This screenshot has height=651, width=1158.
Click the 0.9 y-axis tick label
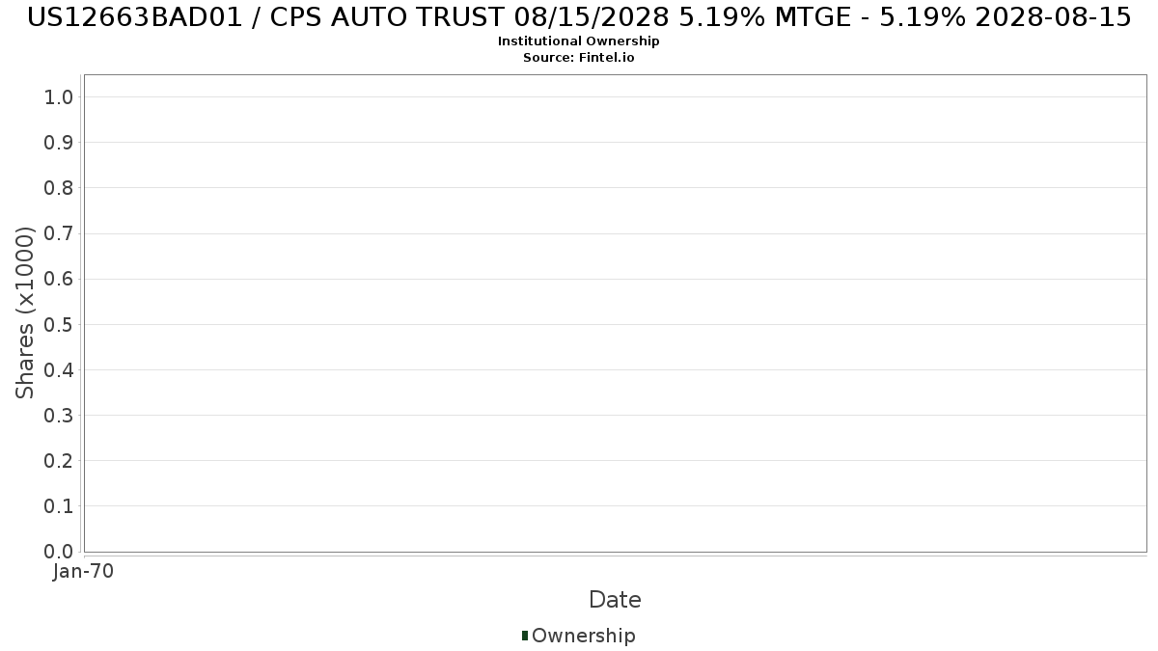click(x=59, y=142)
